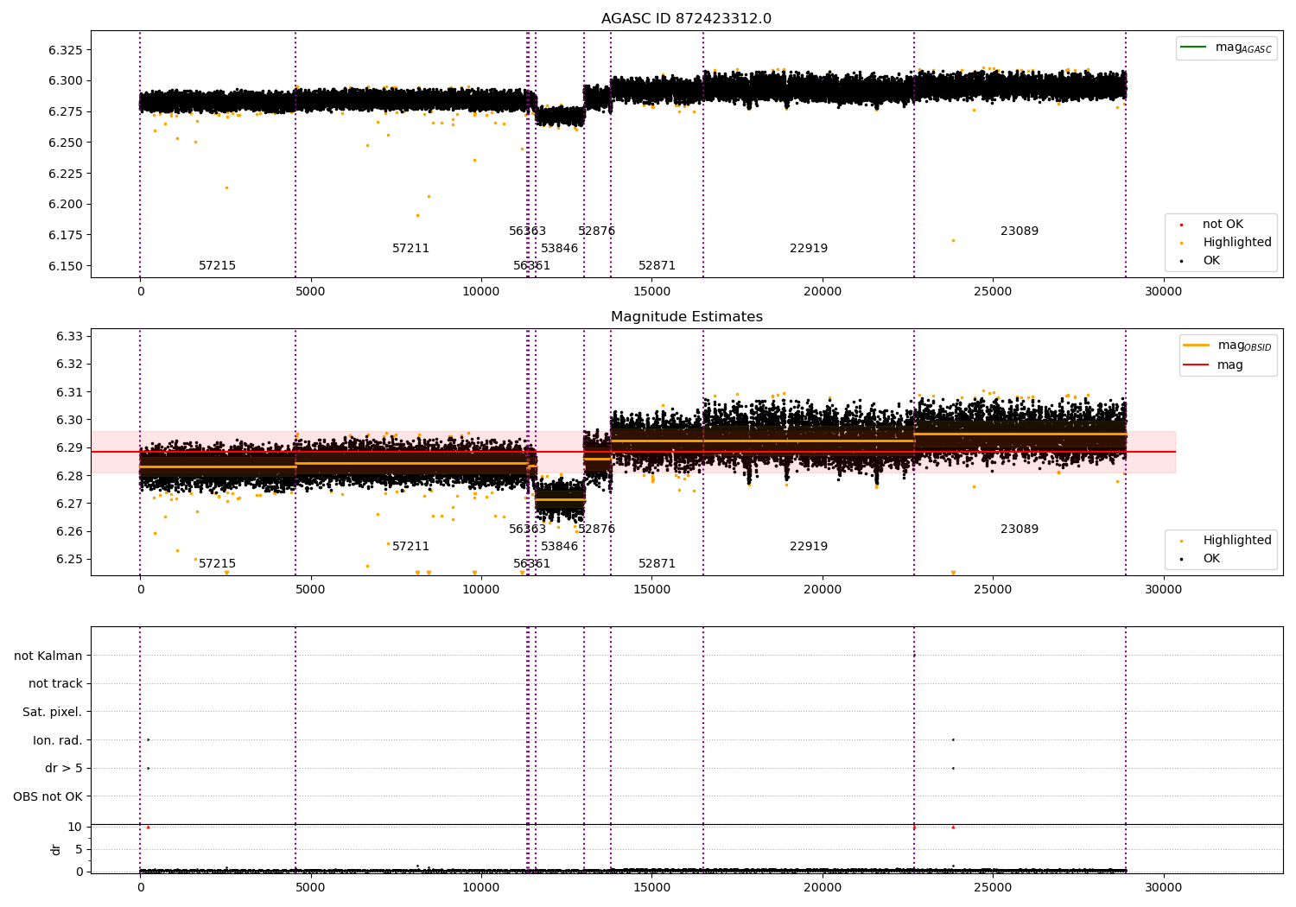Click the 10000 x-tick under the dr panel
The width and height of the screenshot is (1296, 907).
[x=481, y=887]
